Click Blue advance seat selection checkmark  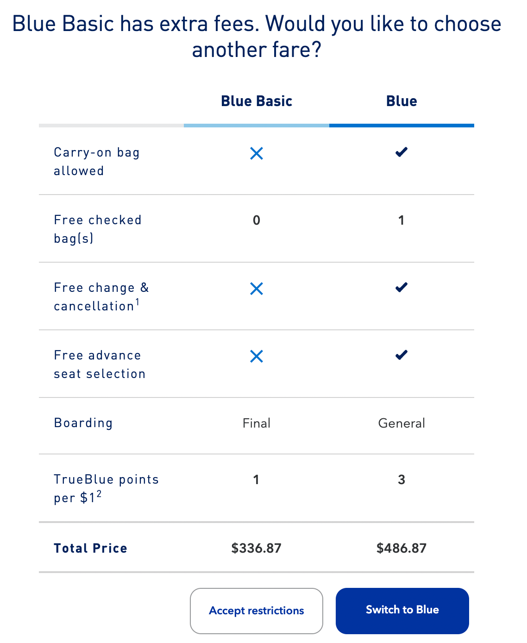pyautogui.click(x=402, y=355)
